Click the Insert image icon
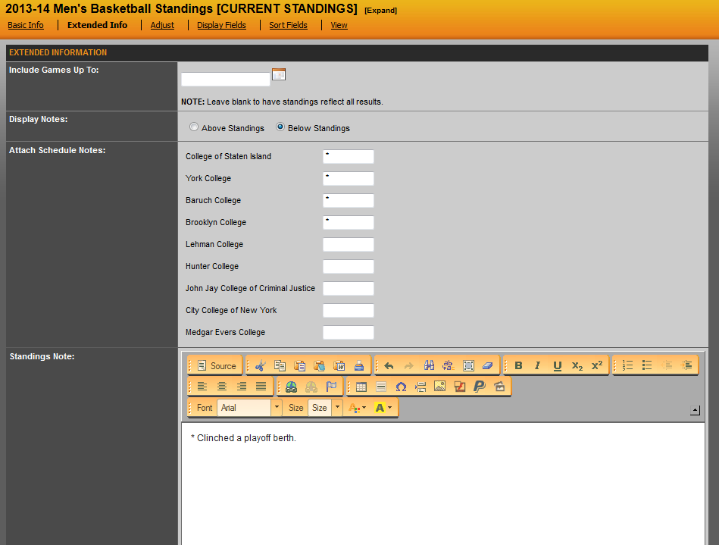The height and width of the screenshot is (545, 719). (439, 387)
